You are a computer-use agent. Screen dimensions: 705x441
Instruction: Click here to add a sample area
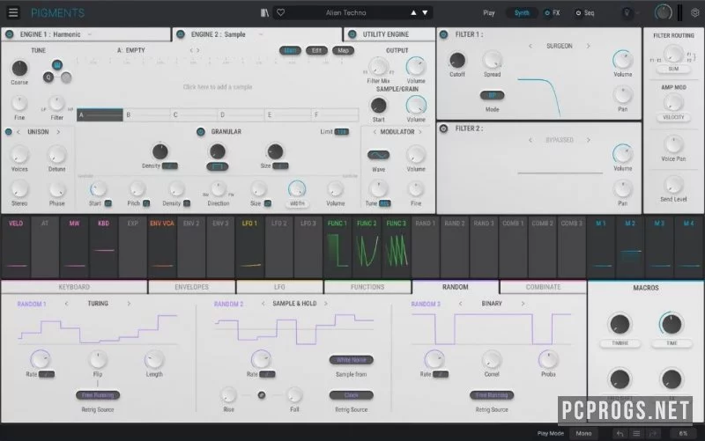click(x=218, y=86)
